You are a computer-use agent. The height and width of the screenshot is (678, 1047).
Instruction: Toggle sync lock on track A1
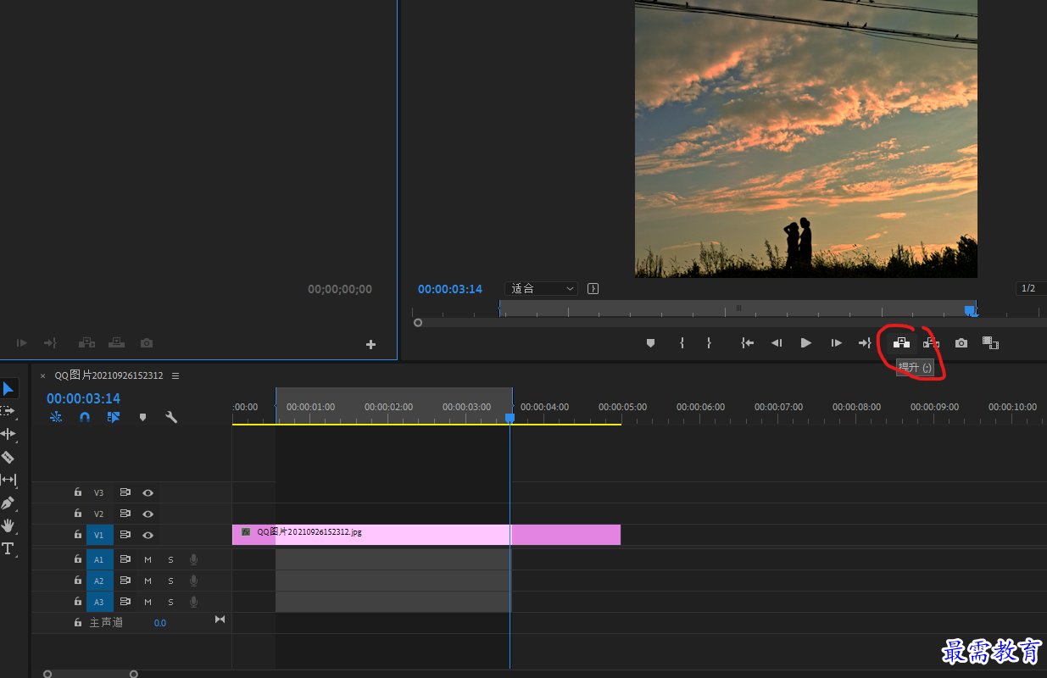coord(125,559)
